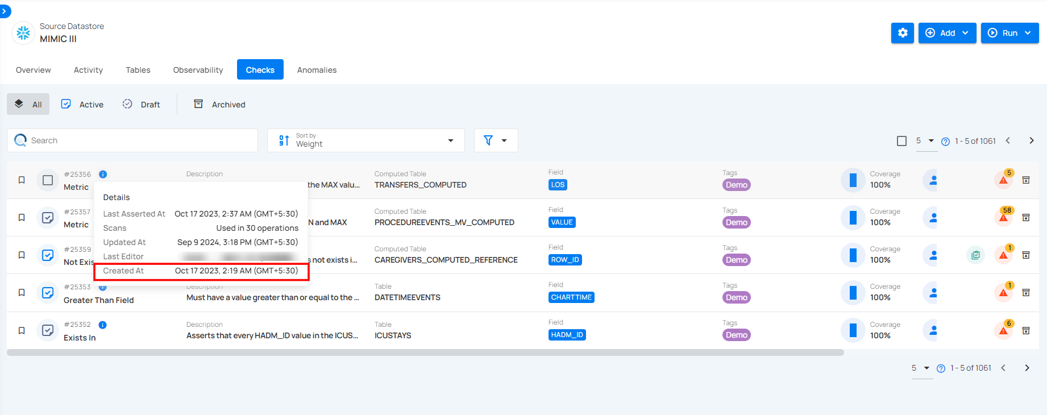Click the CHARTTIME field tag

pos(571,297)
